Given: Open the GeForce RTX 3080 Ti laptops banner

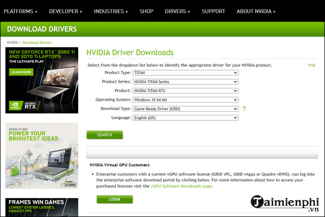Looking at the screenshot, I should 42,80.
